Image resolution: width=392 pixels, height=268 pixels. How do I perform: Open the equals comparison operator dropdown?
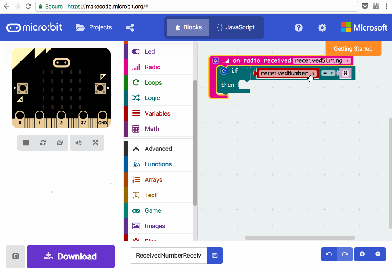pos(328,73)
